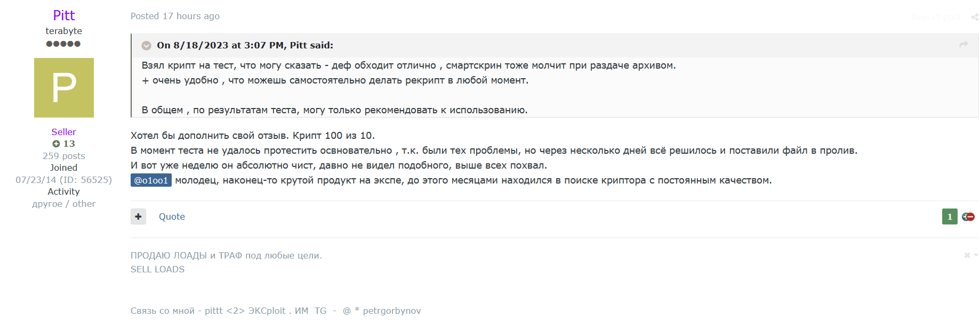
Task: Click the reaction icon beside reputation count
Action: click(968, 216)
